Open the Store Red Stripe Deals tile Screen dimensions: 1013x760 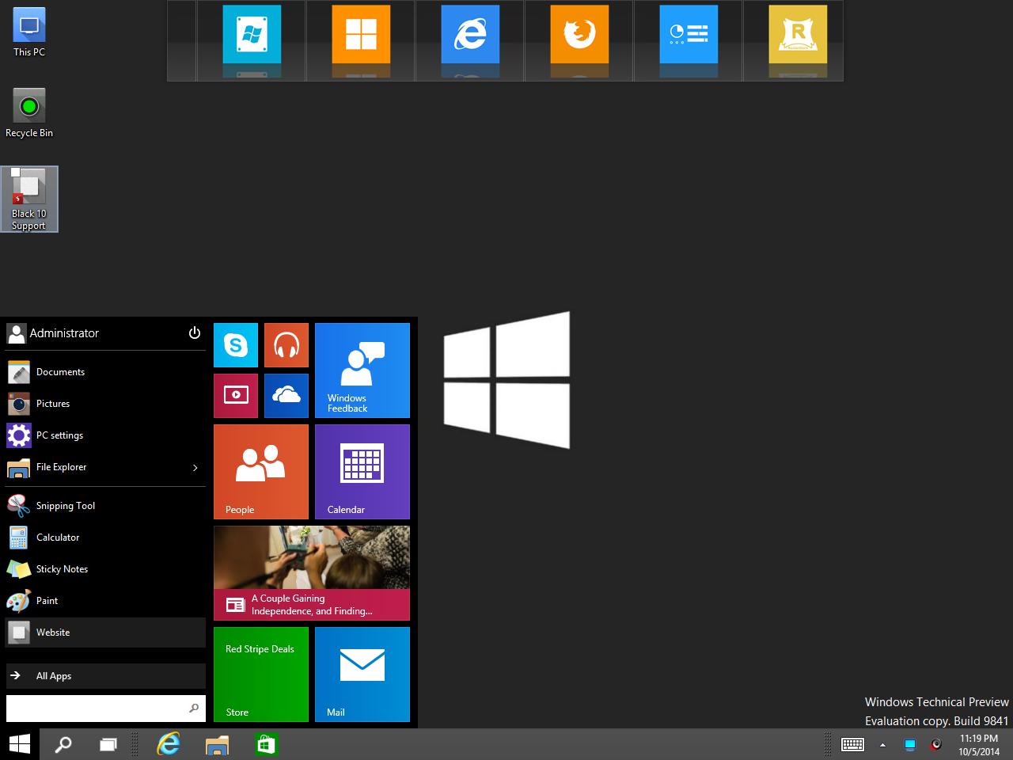pyautogui.click(x=261, y=674)
